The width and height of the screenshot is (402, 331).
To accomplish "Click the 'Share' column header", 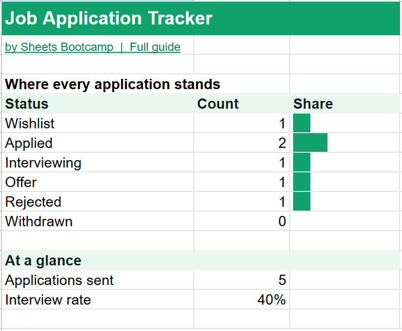I will click(345, 104).
